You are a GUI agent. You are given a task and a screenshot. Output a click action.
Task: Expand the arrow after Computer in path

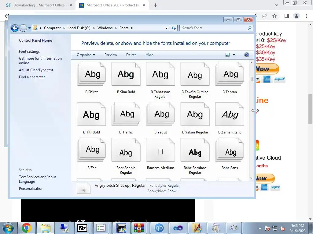click(x=64, y=28)
